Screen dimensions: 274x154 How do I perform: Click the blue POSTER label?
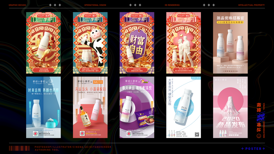(x=253, y=149)
